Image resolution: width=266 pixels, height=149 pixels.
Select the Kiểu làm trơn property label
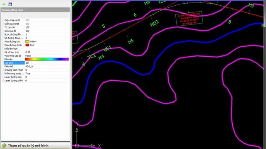(x=11, y=49)
